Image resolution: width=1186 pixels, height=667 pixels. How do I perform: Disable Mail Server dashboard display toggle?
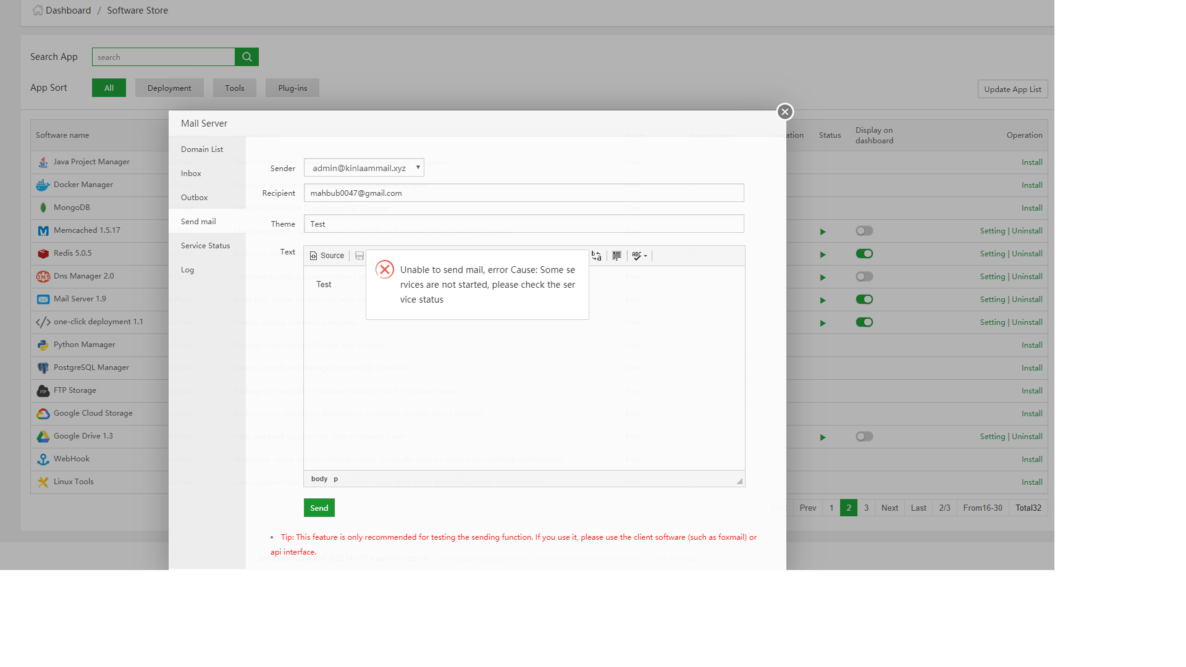864,300
